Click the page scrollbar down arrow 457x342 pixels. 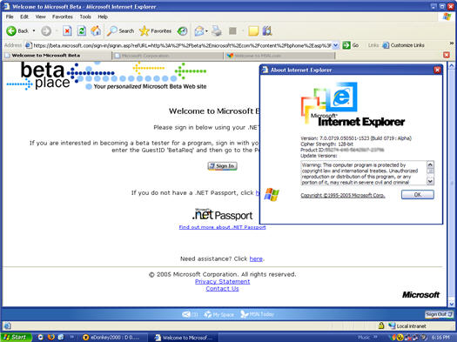pyautogui.click(x=451, y=303)
